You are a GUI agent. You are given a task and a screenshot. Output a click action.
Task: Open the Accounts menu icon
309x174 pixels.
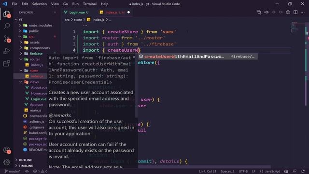coord(7,150)
